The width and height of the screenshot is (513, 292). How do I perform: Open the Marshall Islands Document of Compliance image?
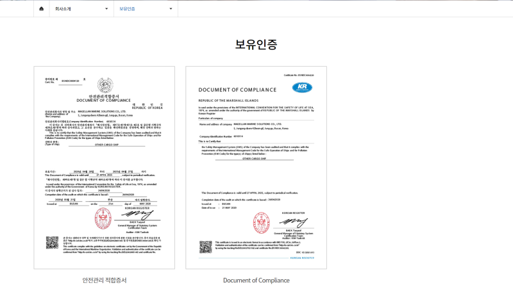[256, 167]
